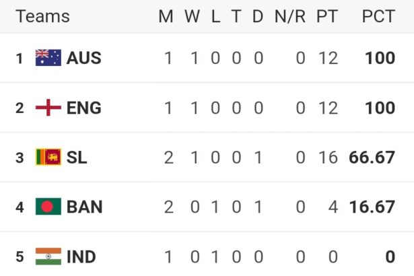The image size is (414, 276).
Task: Open the AUS team name
Action: click(84, 58)
